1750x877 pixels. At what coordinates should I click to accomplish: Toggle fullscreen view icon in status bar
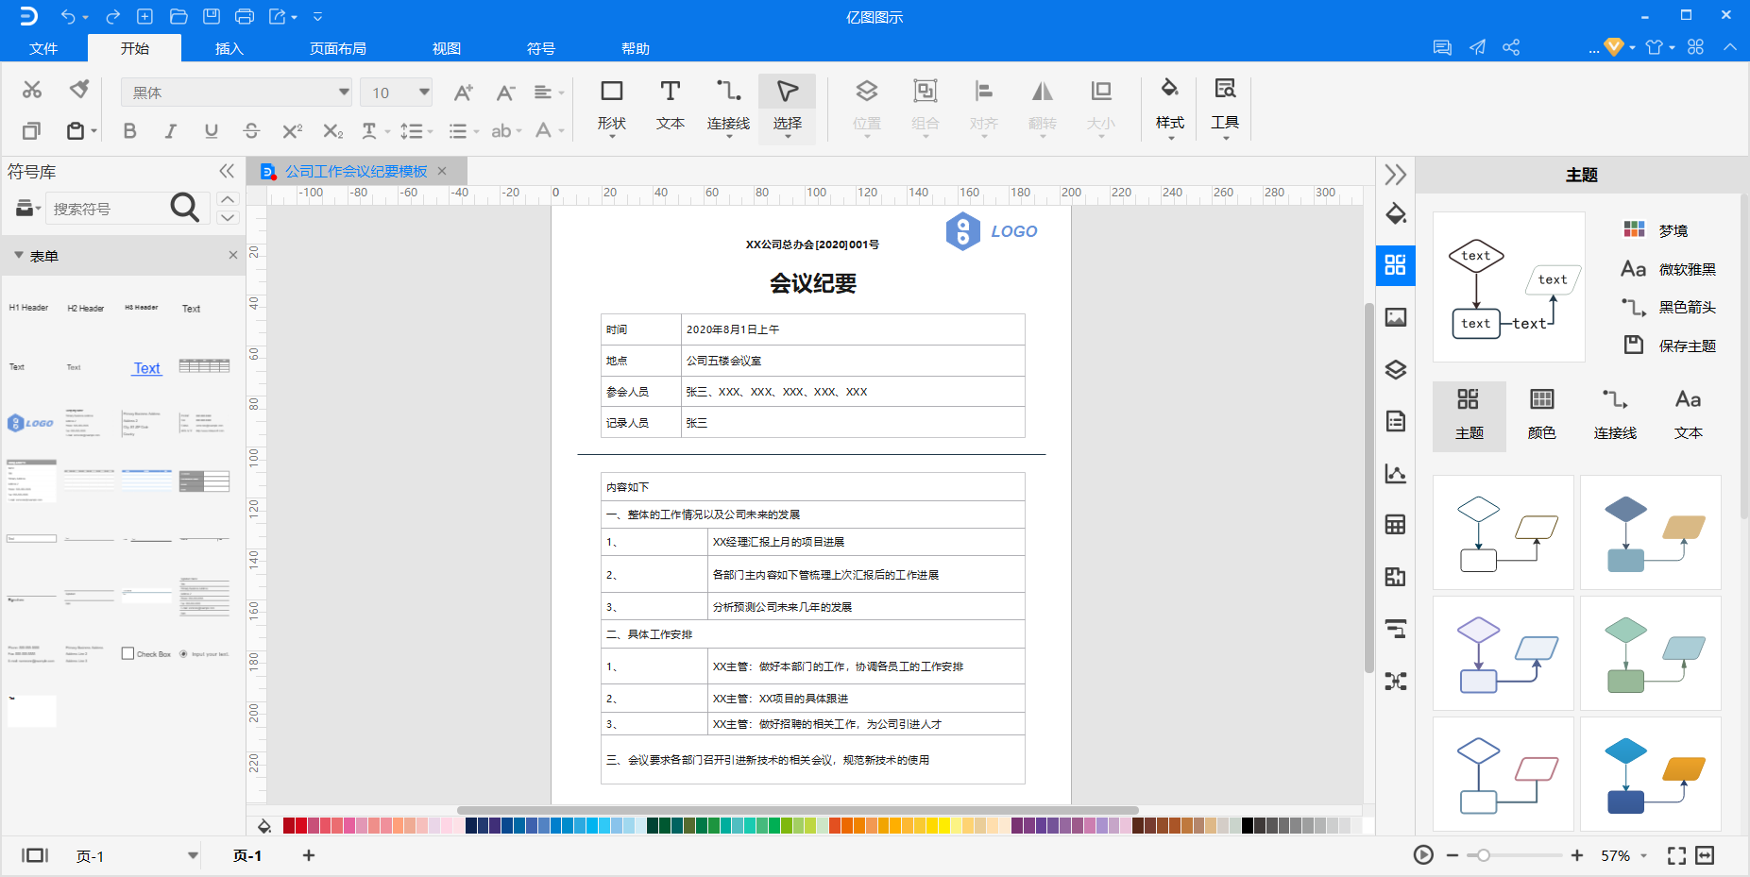1676,855
